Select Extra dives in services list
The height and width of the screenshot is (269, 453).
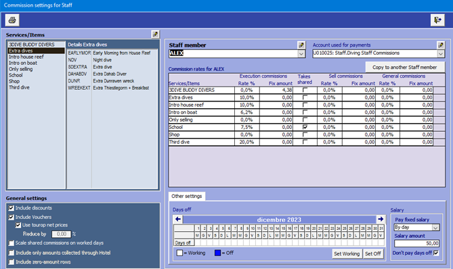(36, 51)
